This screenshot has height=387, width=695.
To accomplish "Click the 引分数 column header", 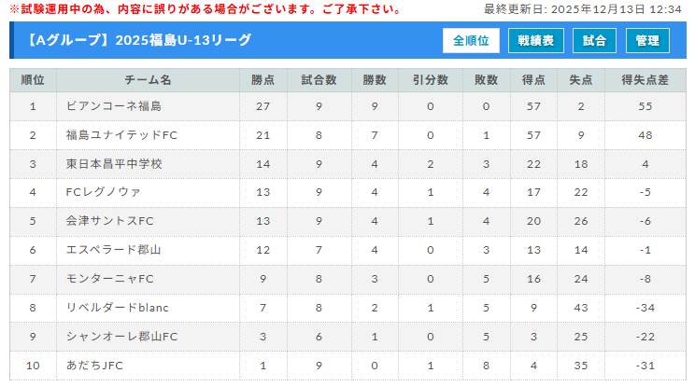I will 430,80.
